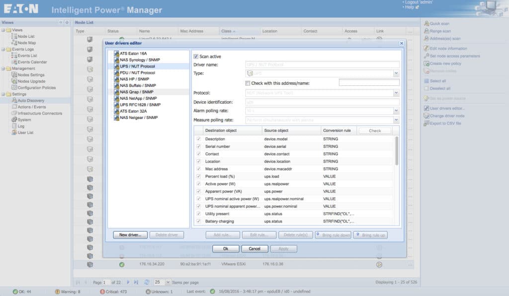The width and height of the screenshot is (509, 296).
Task: Open the Measure polling rate dropdown
Action: pos(396,120)
